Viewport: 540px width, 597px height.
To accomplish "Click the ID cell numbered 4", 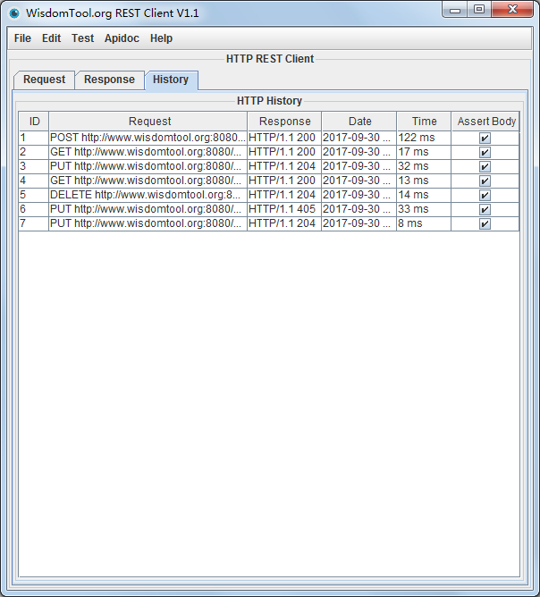I will click(33, 181).
